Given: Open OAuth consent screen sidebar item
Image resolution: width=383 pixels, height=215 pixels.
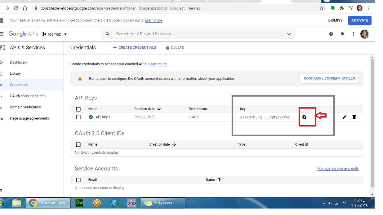Looking at the screenshot, I should [28, 96].
